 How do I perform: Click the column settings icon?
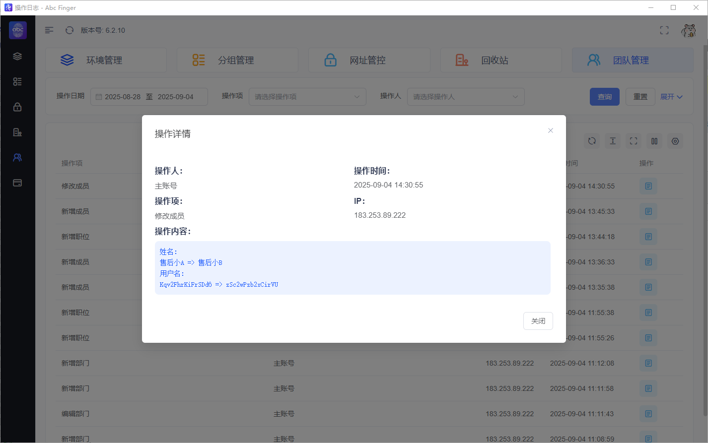[x=654, y=141]
